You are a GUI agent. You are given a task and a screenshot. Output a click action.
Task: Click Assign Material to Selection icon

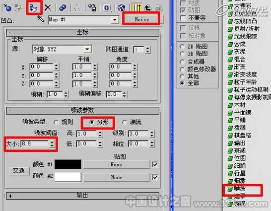click(34, 8)
